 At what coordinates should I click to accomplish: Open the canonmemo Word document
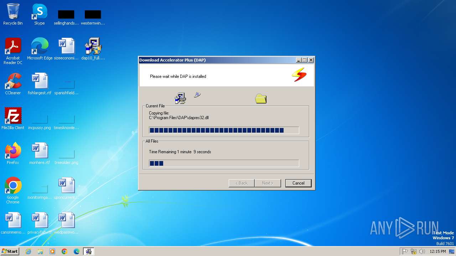click(x=13, y=223)
